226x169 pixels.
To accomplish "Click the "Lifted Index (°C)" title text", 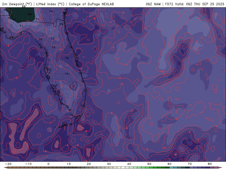I will tap(50, 4).
